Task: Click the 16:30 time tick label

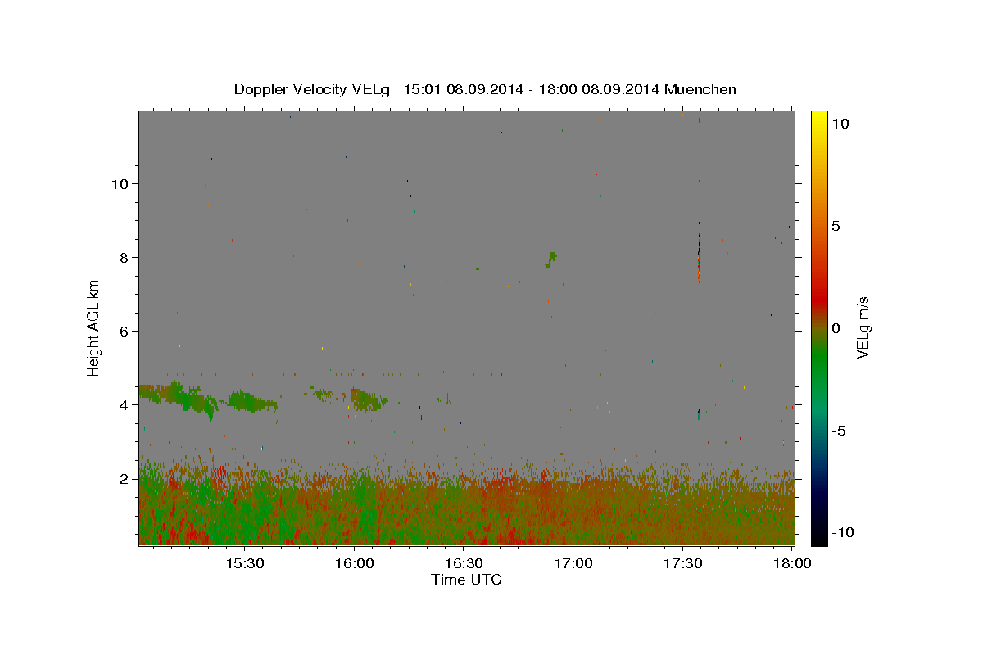Action: [x=463, y=564]
